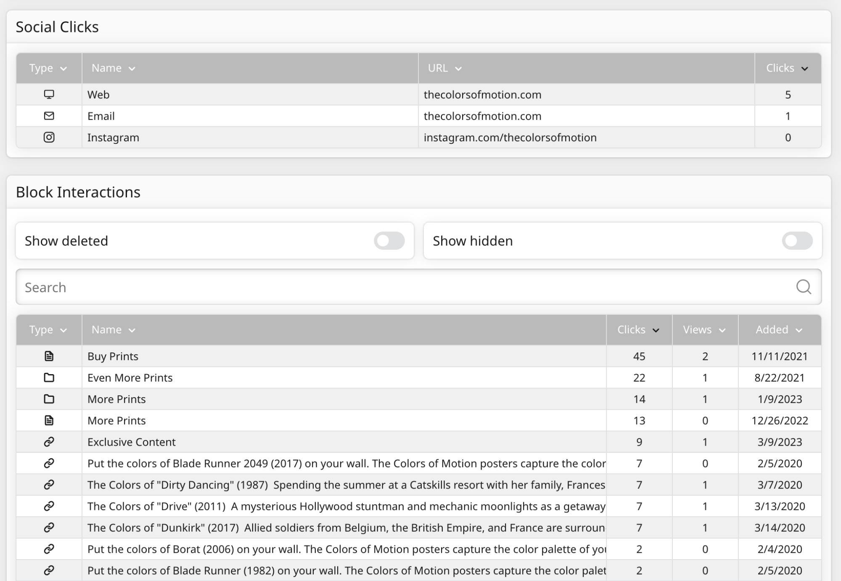Viewport: 841px width, 581px height.
Task: Sort Block Interactions by Views column
Action: (704, 330)
